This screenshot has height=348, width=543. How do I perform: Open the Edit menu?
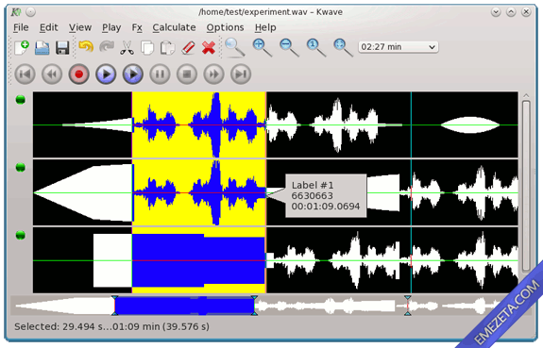pyautogui.click(x=48, y=27)
